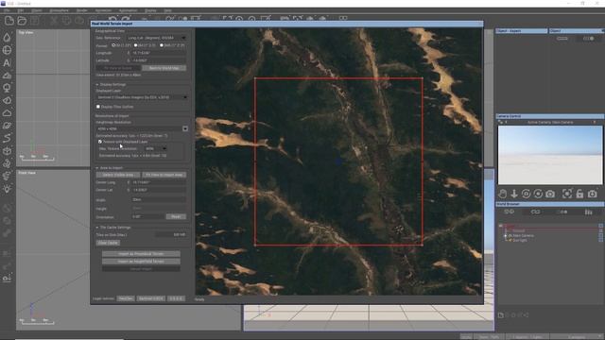605x340 pixels.
Task: Select the S-shaped spline tool
Action: 7,138
